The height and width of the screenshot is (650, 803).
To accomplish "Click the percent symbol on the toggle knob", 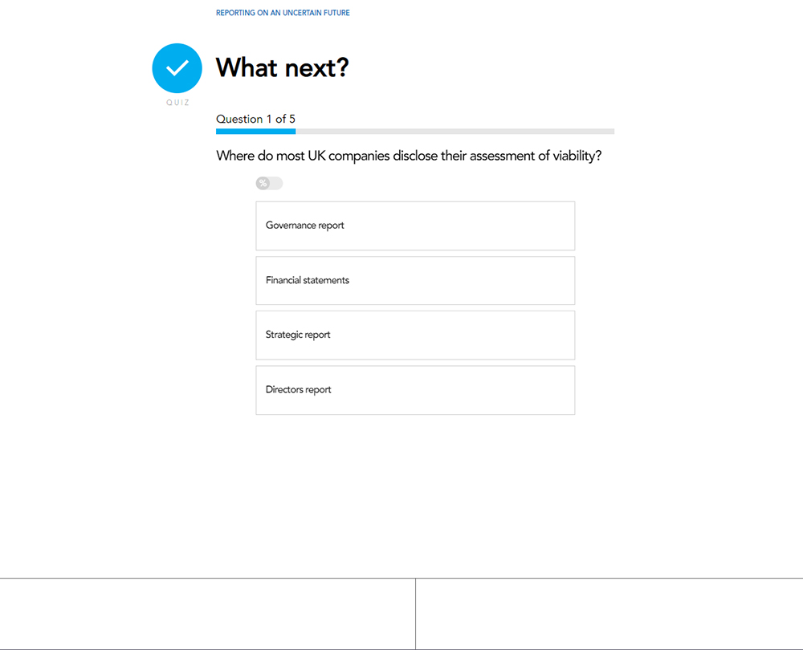I will pos(263,184).
